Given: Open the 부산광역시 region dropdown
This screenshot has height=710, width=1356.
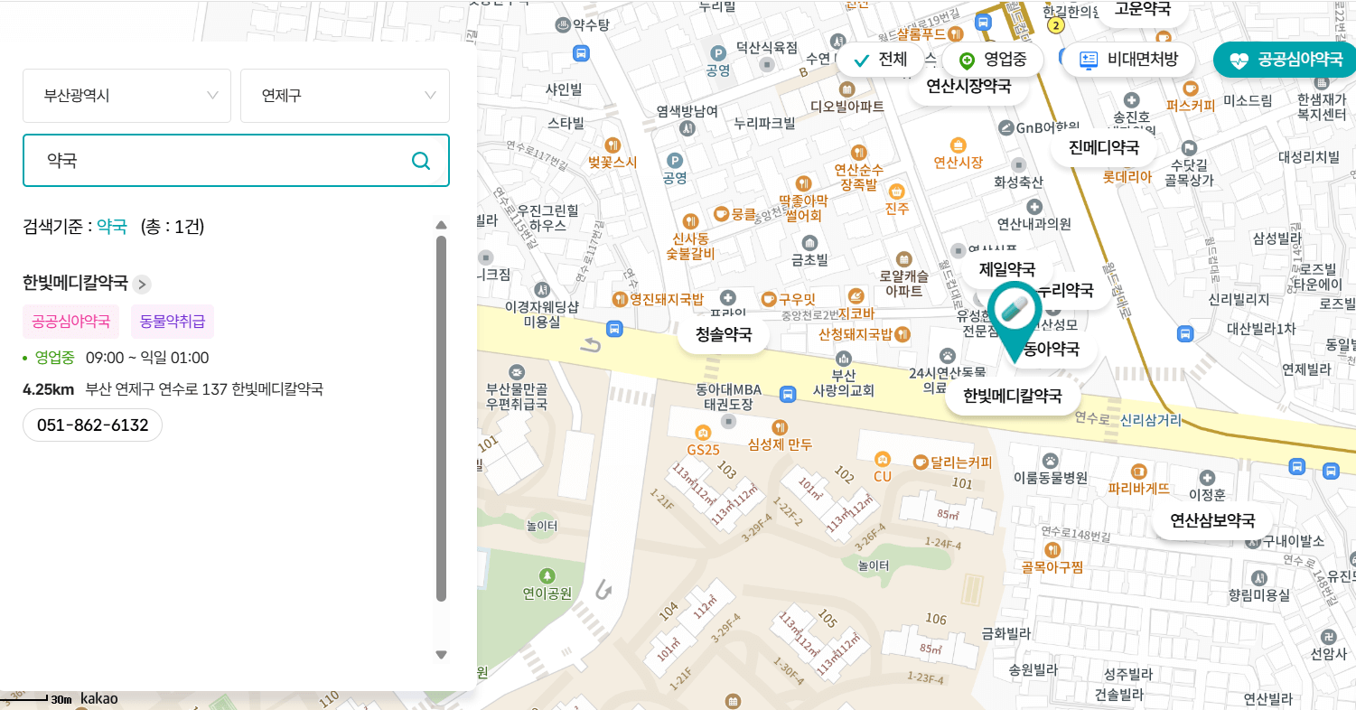Looking at the screenshot, I should [126, 96].
